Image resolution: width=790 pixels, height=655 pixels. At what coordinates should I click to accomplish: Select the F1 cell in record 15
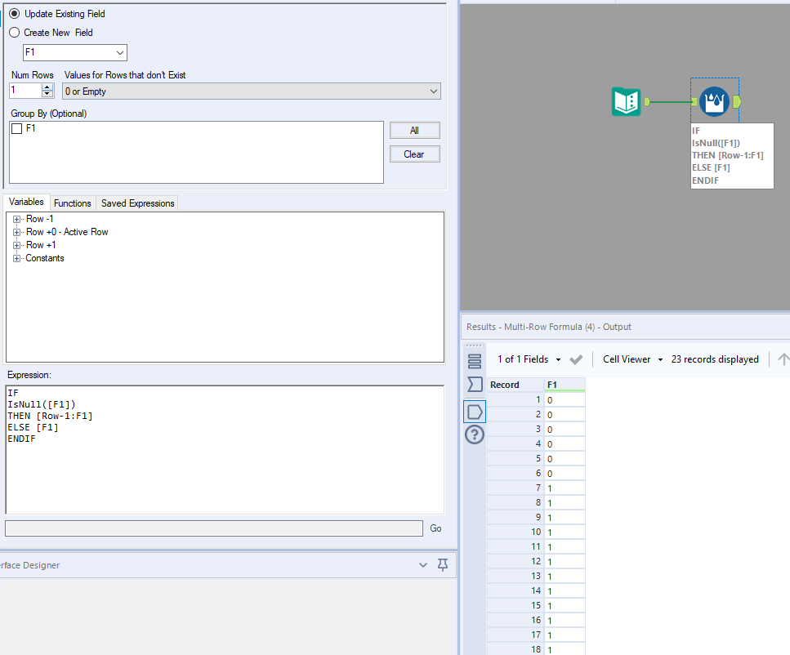(565, 606)
